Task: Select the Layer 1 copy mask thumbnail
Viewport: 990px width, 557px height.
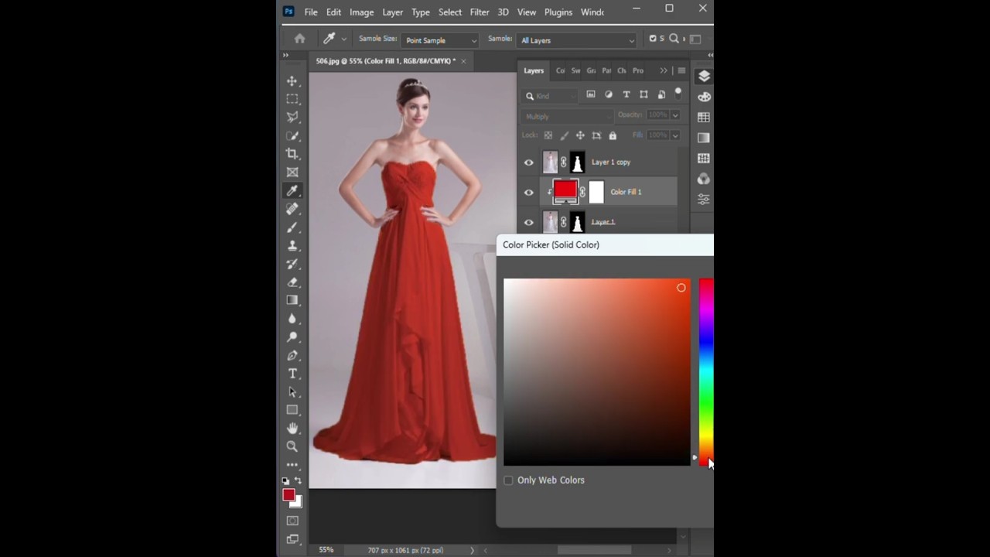Action: point(577,162)
